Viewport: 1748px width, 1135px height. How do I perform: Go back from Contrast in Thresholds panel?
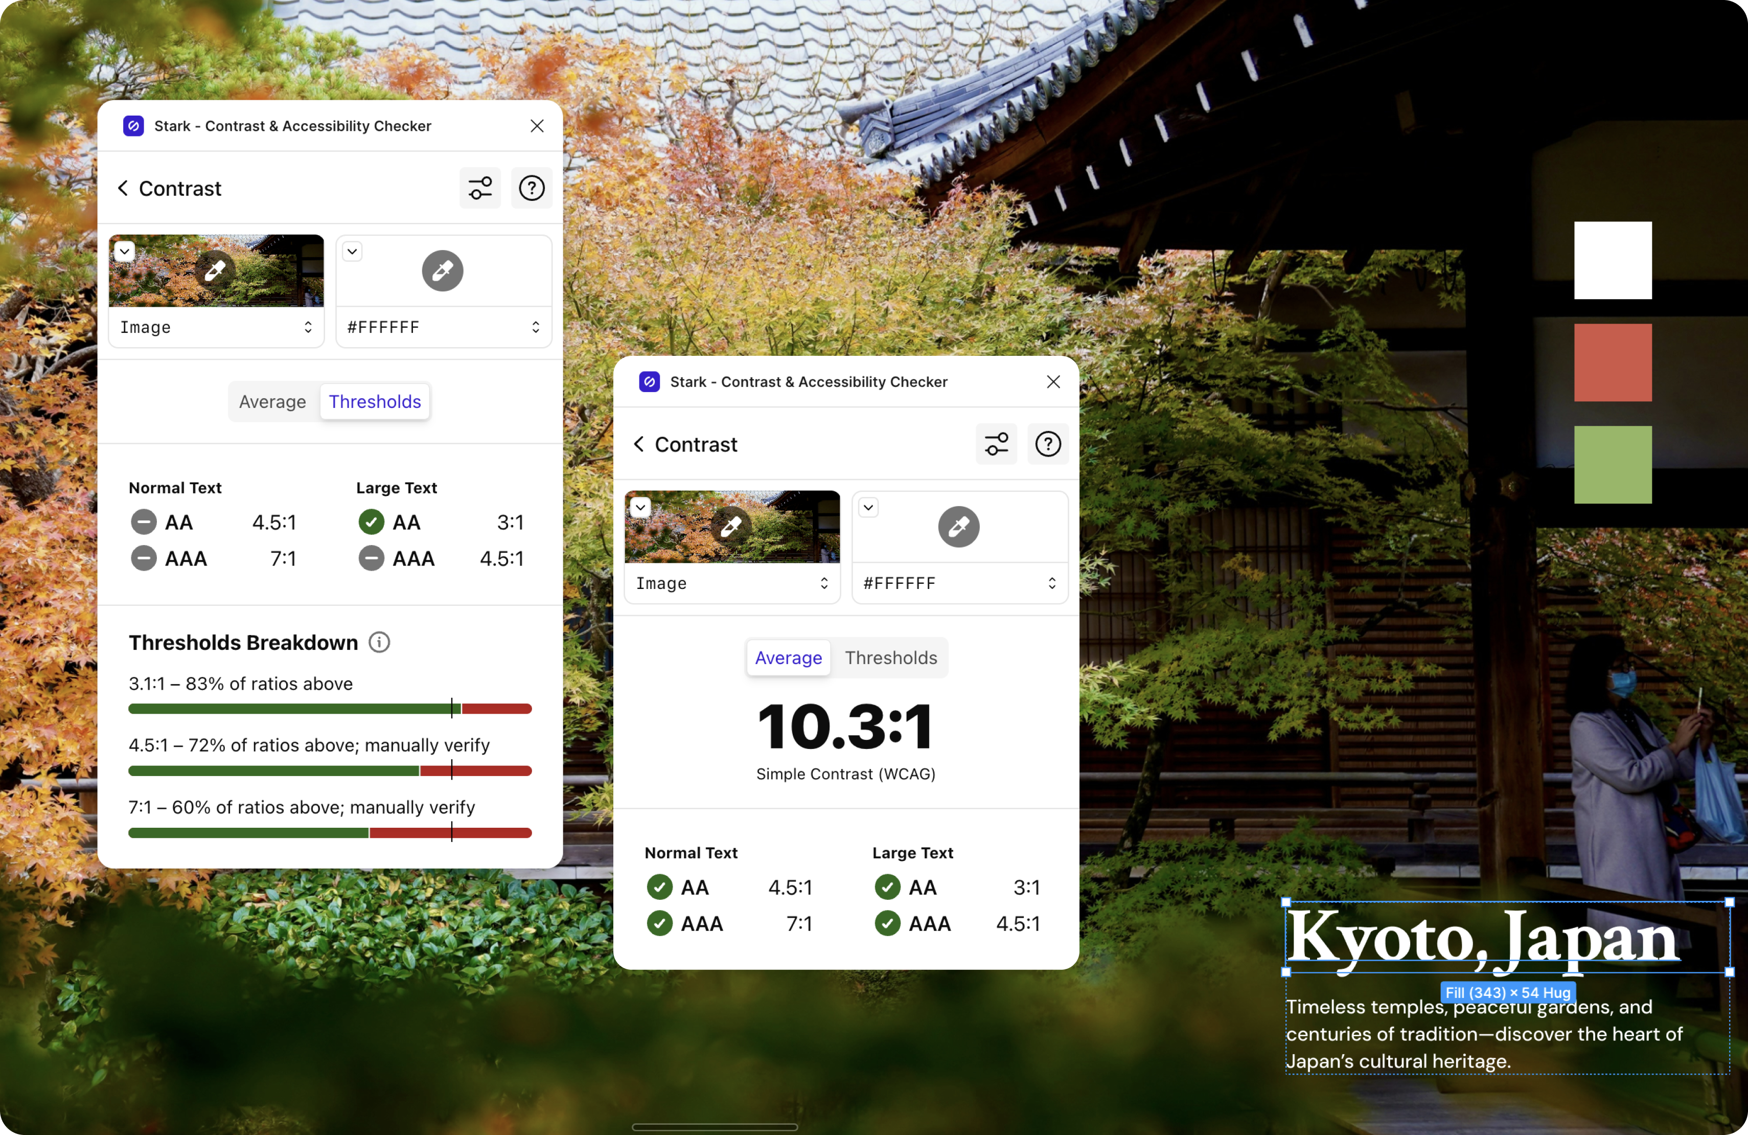[x=123, y=188]
